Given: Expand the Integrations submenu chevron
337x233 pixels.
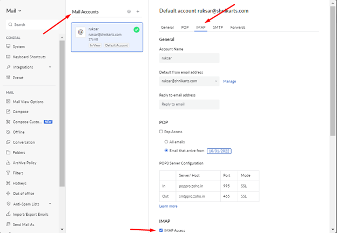Looking at the screenshot, I should pos(50,67).
